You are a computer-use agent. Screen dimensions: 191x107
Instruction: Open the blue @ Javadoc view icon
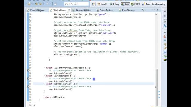[x=165, y=40]
